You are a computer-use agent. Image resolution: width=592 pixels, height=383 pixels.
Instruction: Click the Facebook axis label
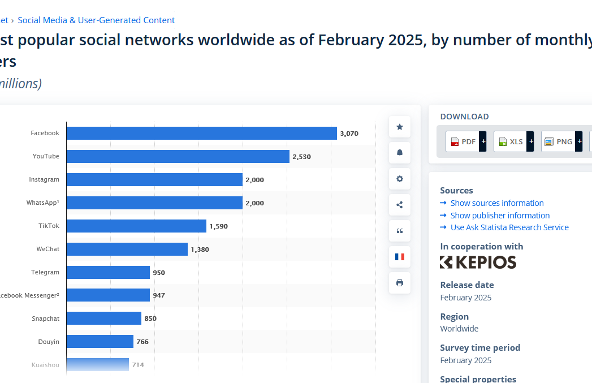pyautogui.click(x=45, y=134)
